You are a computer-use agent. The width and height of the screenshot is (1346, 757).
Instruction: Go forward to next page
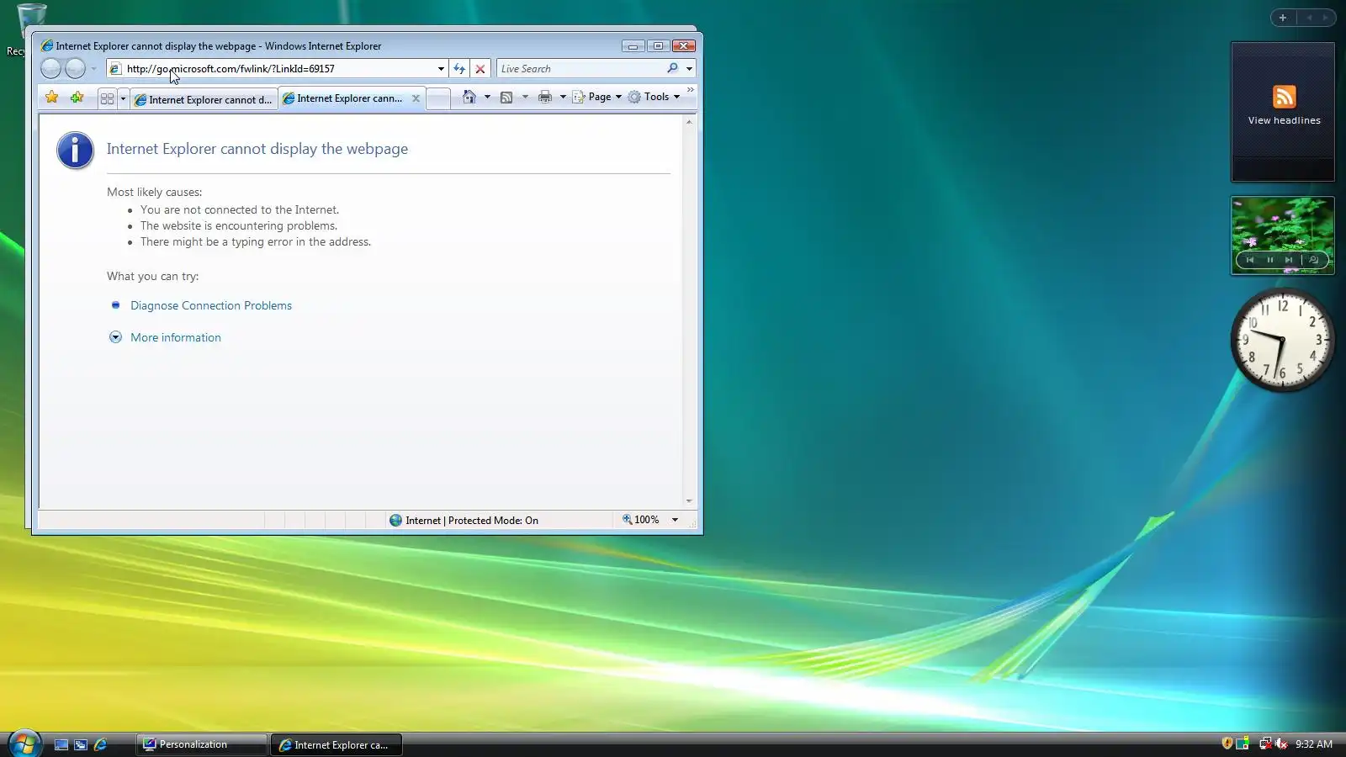(x=76, y=69)
